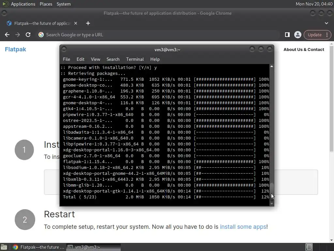
Task: Click step 2 circle on Flatpak page
Action: click(25, 219)
